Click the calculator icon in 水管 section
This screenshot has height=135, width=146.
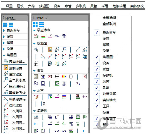click(x=44, y=104)
